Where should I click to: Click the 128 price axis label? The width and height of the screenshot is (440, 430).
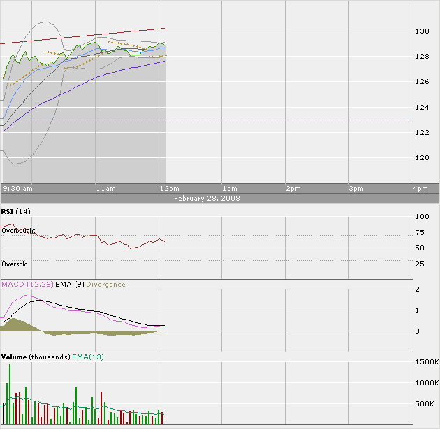point(423,57)
